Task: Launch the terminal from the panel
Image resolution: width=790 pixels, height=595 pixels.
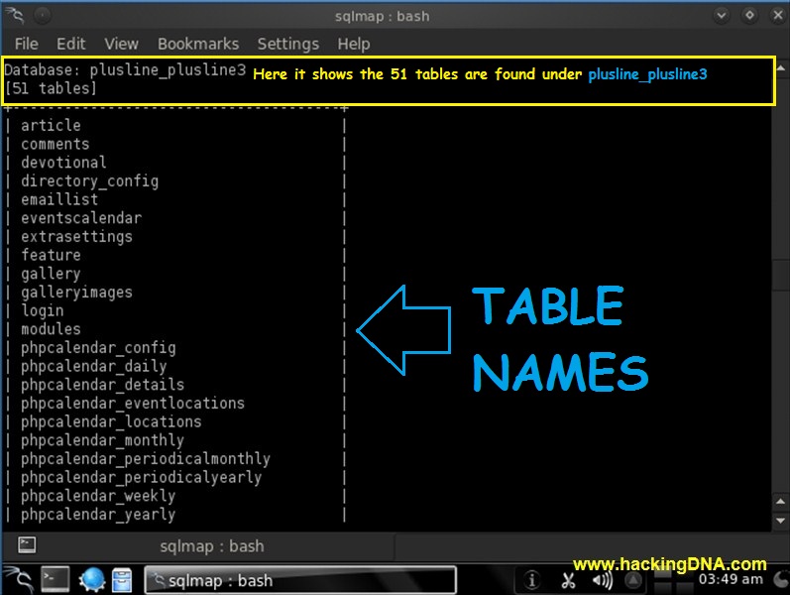Action: (55, 580)
